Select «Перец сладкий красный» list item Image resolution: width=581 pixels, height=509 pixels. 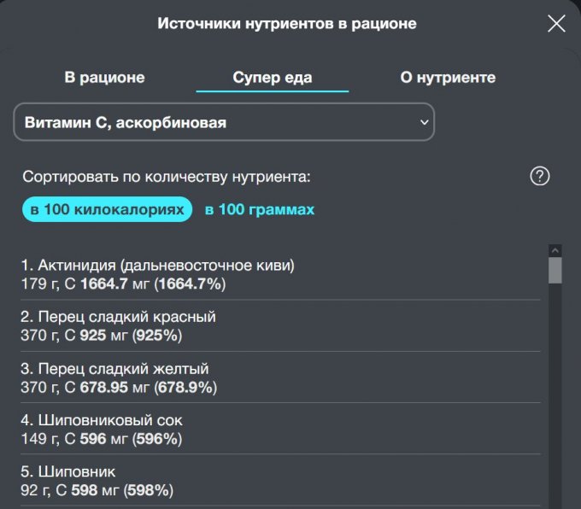(x=119, y=317)
